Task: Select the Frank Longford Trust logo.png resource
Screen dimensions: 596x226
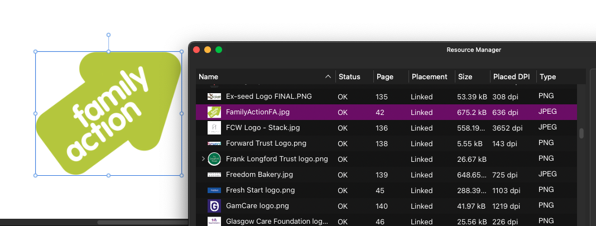Action: 386,159
